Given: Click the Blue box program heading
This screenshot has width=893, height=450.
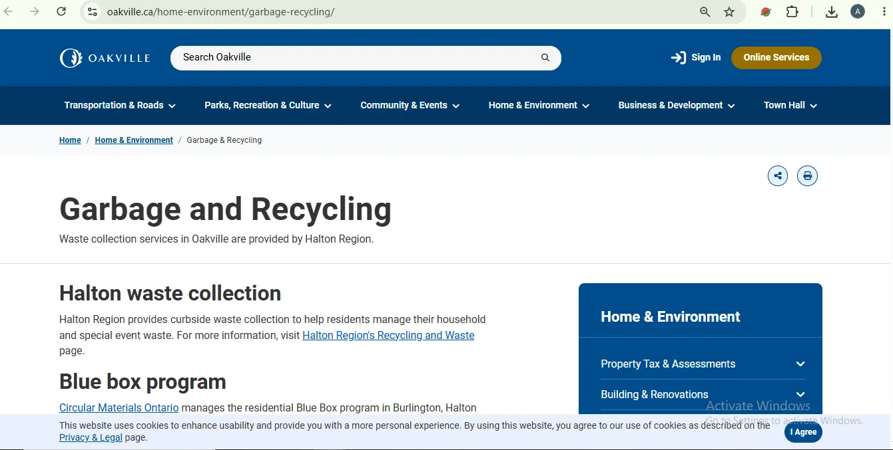Looking at the screenshot, I should coord(143,382).
